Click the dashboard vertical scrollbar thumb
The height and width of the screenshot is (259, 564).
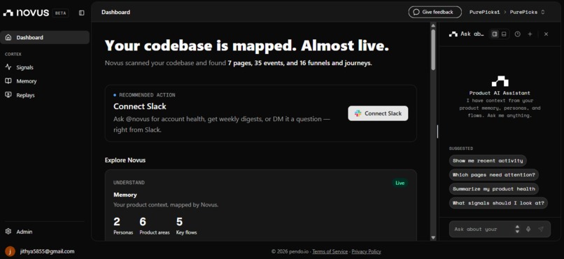point(433,50)
